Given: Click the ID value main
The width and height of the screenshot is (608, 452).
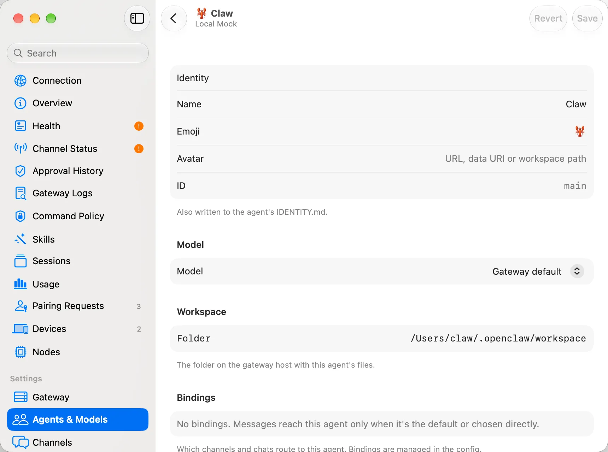Looking at the screenshot, I should click(x=575, y=186).
